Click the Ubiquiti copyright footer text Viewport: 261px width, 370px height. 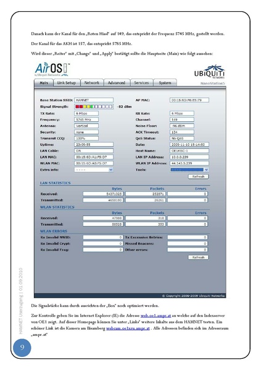(x=194, y=296)
